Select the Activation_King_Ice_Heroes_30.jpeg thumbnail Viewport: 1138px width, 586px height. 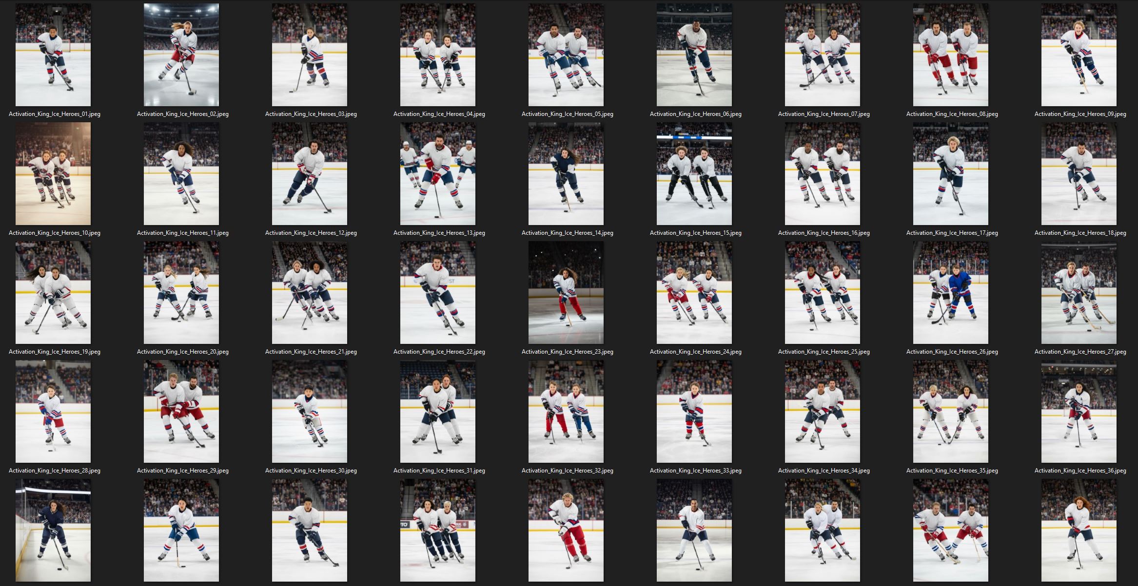click(310, 412)
